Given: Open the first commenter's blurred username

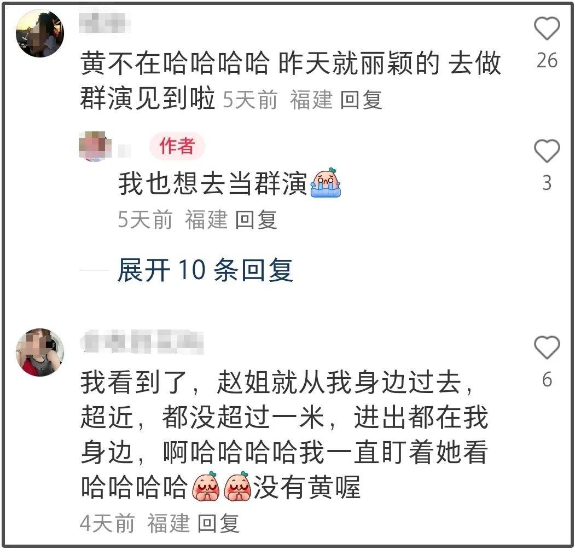Looking at the screenshot, I should (x=105, y=22).
